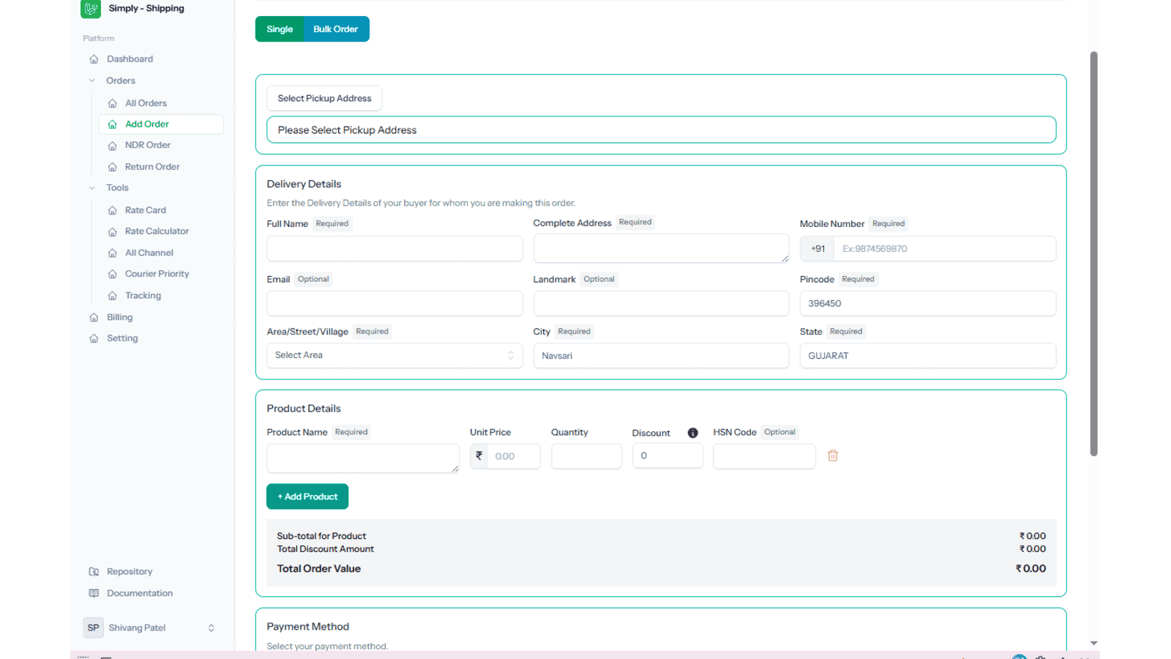Image resolution: width=1171 pixels, height=659 pixels.
Task: Delete product row with trash icon
Action: (x=833, y=455)
